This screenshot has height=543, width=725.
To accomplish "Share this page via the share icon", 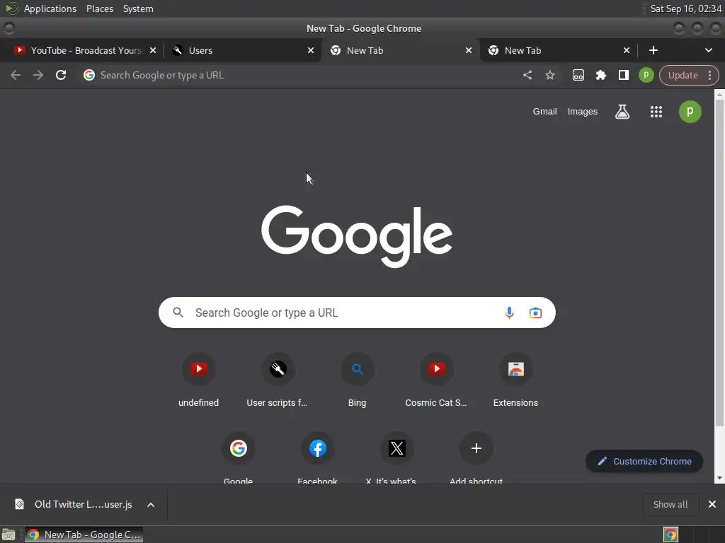I will click(x=527, y=75).
